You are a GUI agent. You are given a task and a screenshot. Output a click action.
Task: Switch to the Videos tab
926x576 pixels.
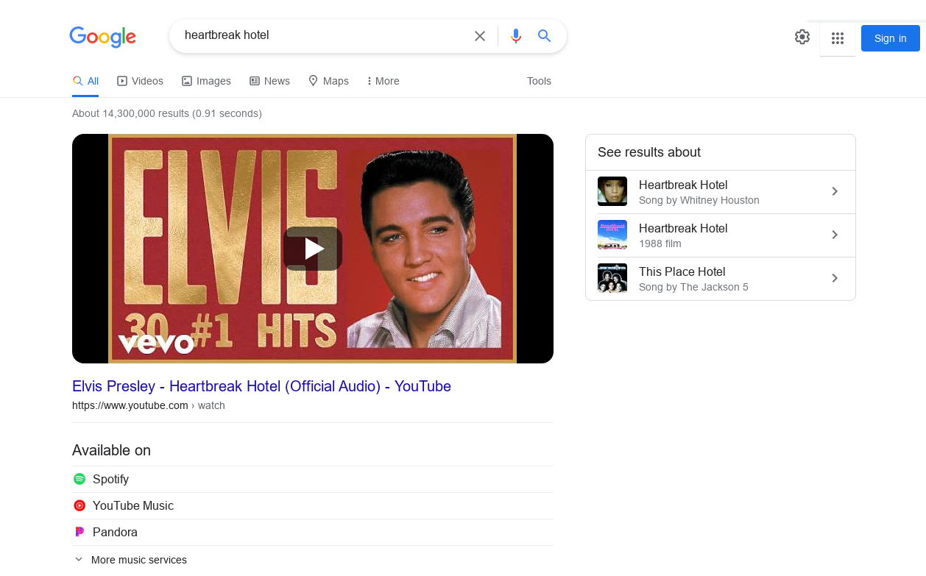(141, 81)
